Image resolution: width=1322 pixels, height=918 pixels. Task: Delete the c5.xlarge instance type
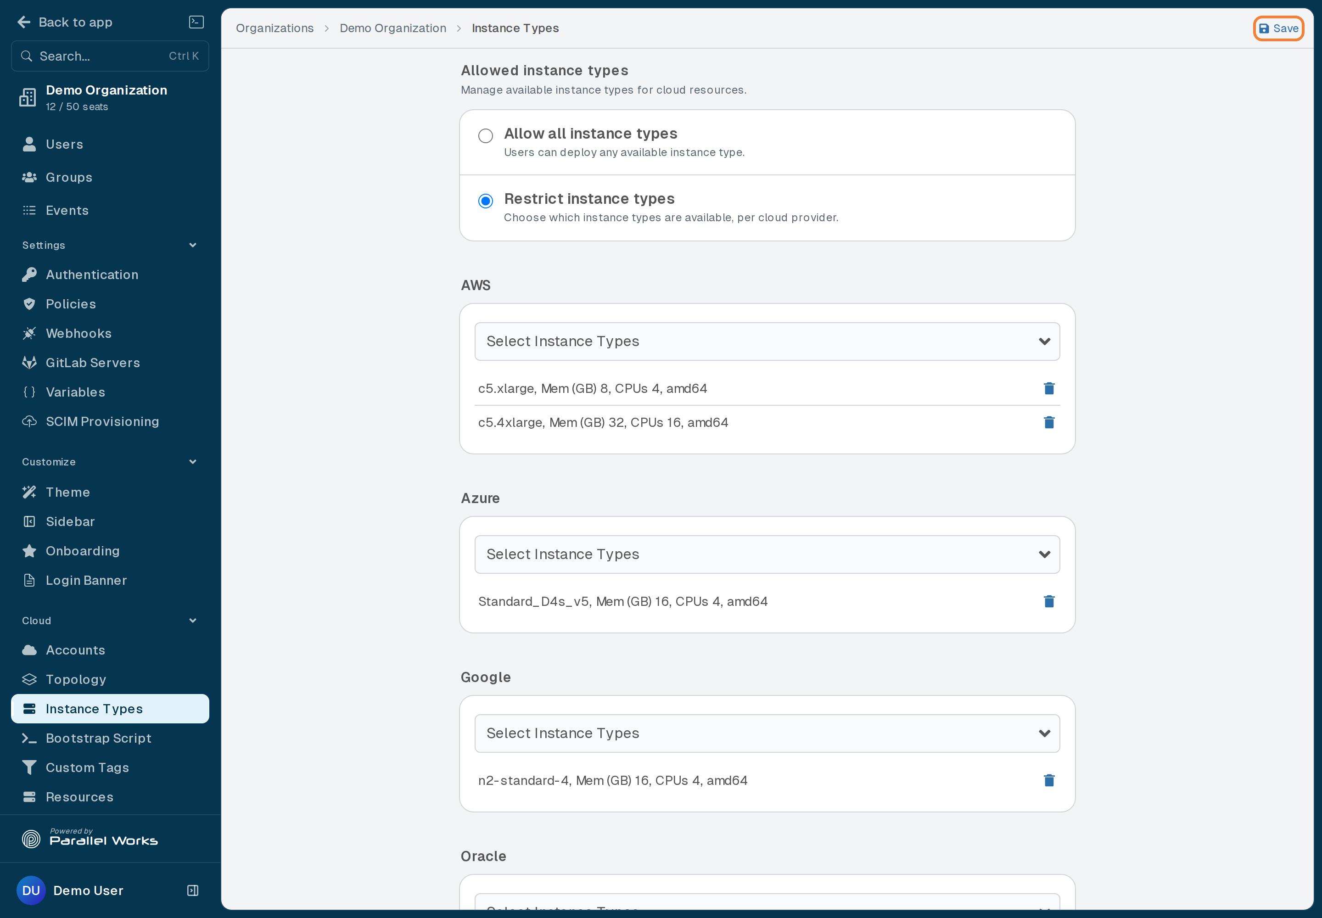click(x=1049, y=388)
